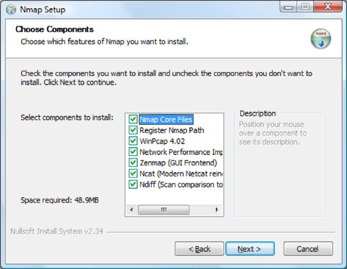Select the WinPcap 4.02 list entry
The width and height of the screenshot is (347, 269).
[x=162, y=141]
